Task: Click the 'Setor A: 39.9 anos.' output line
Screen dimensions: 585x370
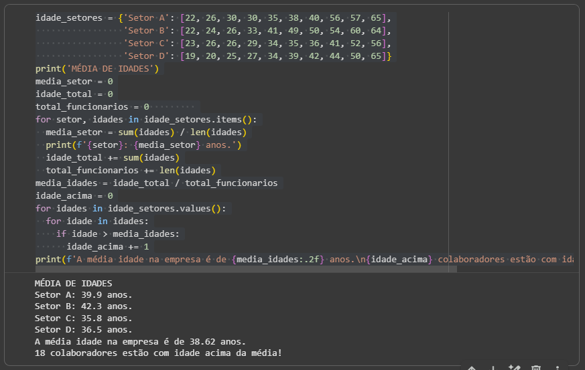Action: (x=83, y=295)
